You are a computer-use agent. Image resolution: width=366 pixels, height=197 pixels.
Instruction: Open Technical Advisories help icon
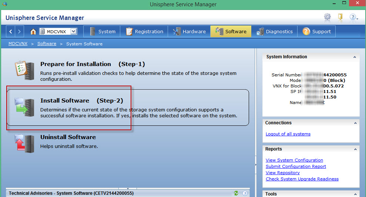pos(245,193)
